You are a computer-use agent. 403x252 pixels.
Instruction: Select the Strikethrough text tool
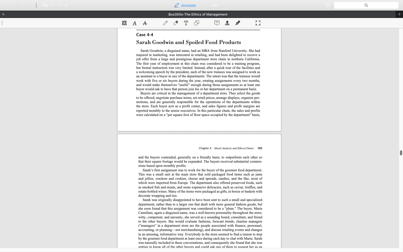pos(145,23)
